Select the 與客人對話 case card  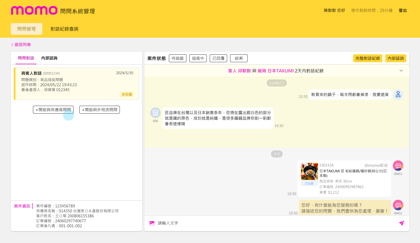coord(76,84)
